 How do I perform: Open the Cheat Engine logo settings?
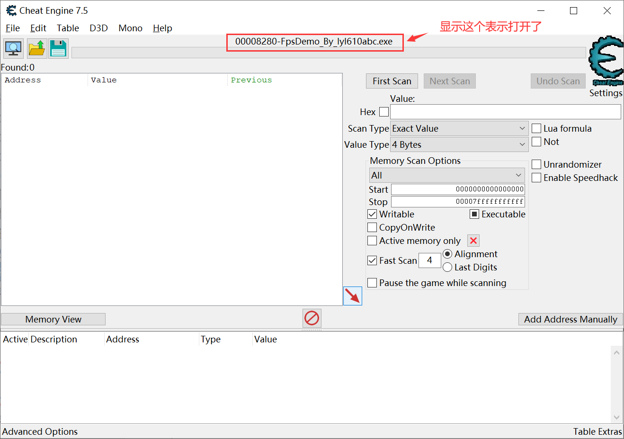point(606,61)
